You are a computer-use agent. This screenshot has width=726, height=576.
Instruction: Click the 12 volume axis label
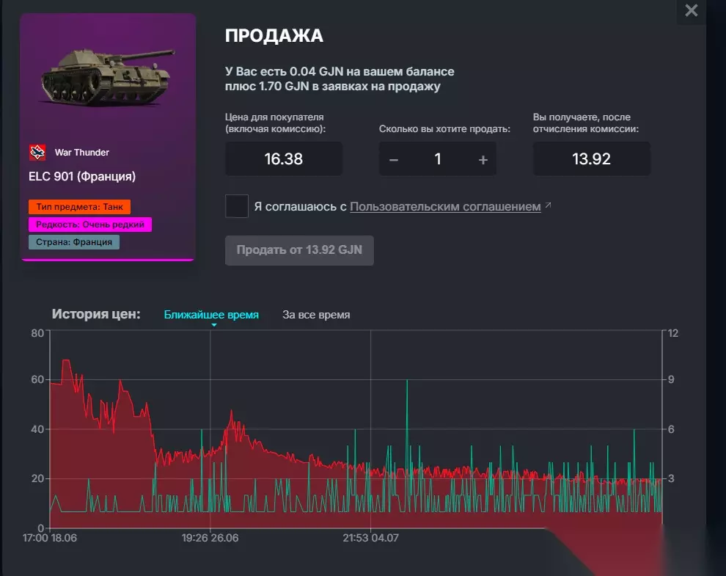[673, 333]
